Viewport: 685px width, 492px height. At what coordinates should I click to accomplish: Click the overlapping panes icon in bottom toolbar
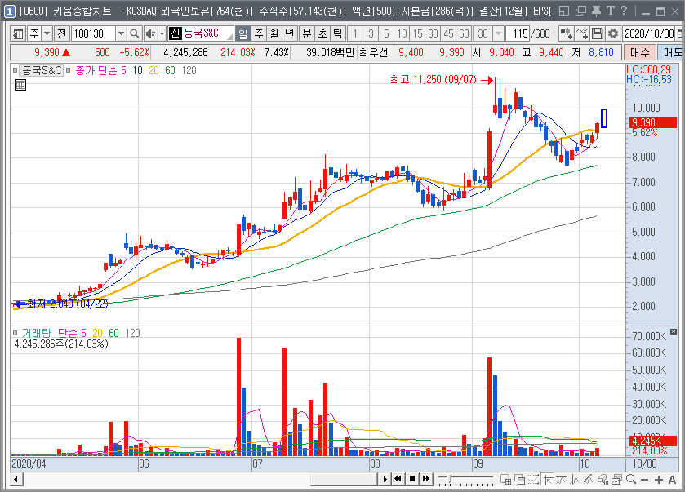(x=520, y=479)
